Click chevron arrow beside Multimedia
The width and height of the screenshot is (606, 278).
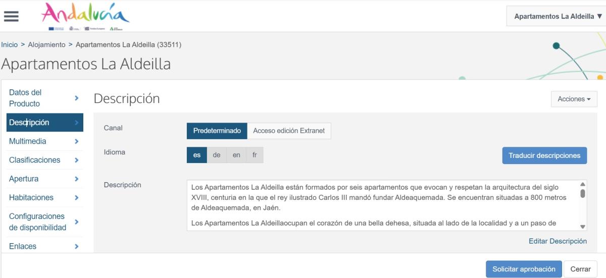(x=76, y=141)
